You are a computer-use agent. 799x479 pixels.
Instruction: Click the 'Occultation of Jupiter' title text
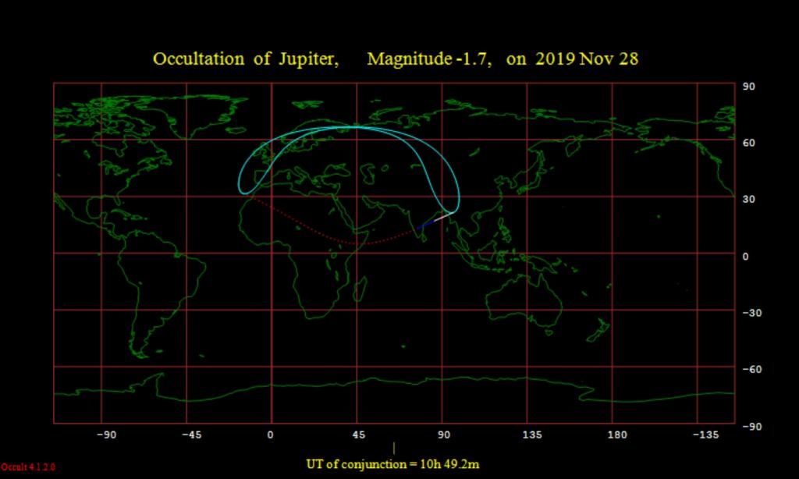pos(245,60)
